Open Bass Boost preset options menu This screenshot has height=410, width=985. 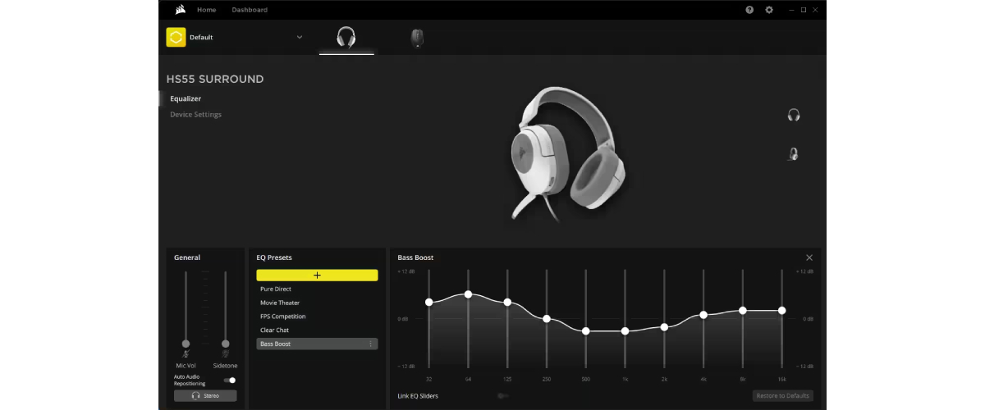(x=370, y=344)
